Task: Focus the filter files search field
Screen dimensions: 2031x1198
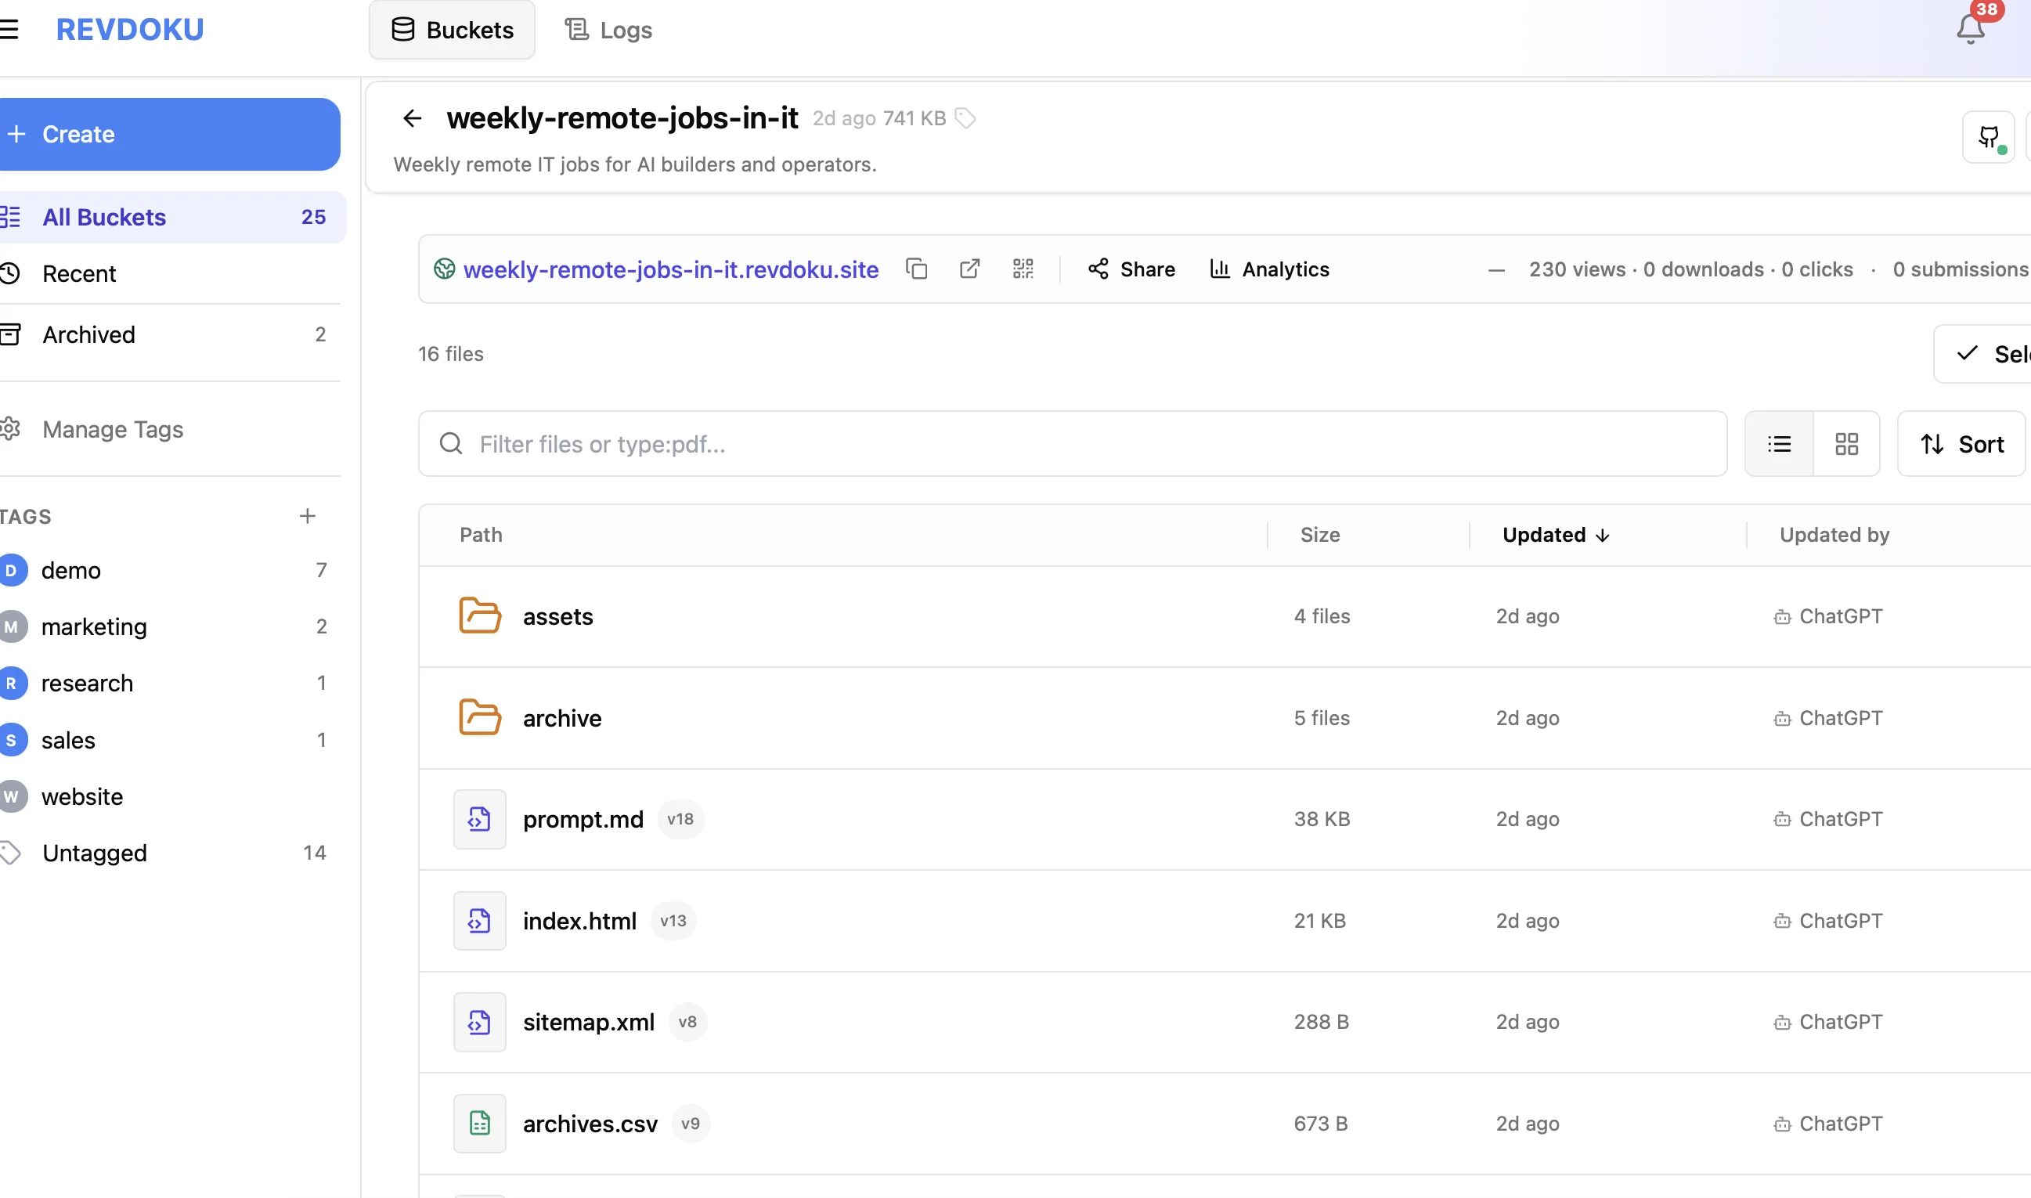Action: click(1073, 444)
